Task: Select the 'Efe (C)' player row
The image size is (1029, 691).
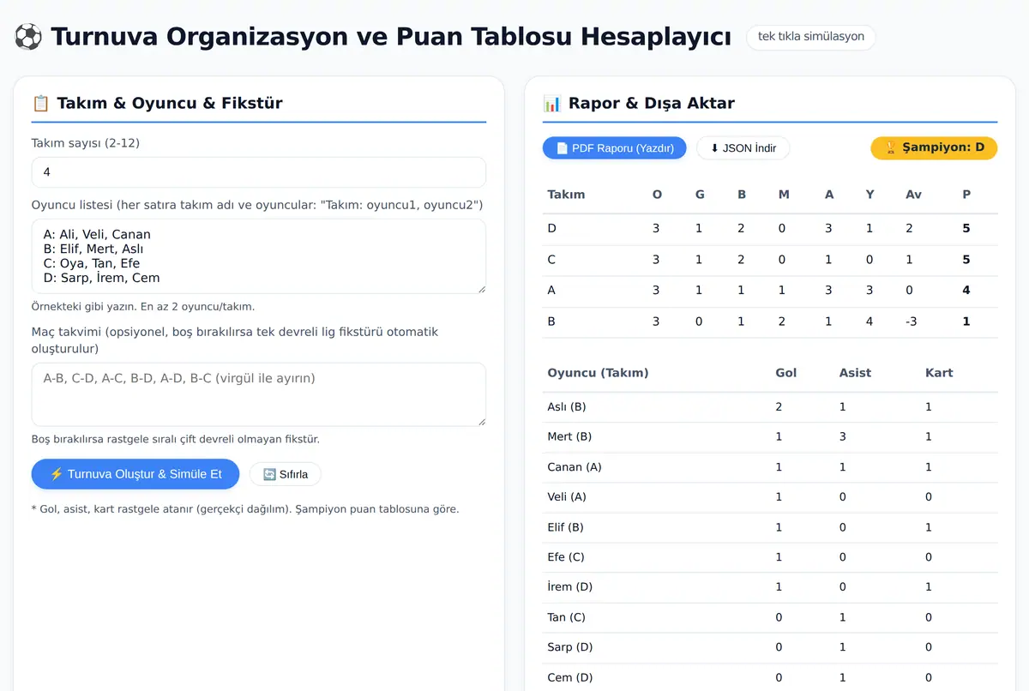Action: (770, 557)
